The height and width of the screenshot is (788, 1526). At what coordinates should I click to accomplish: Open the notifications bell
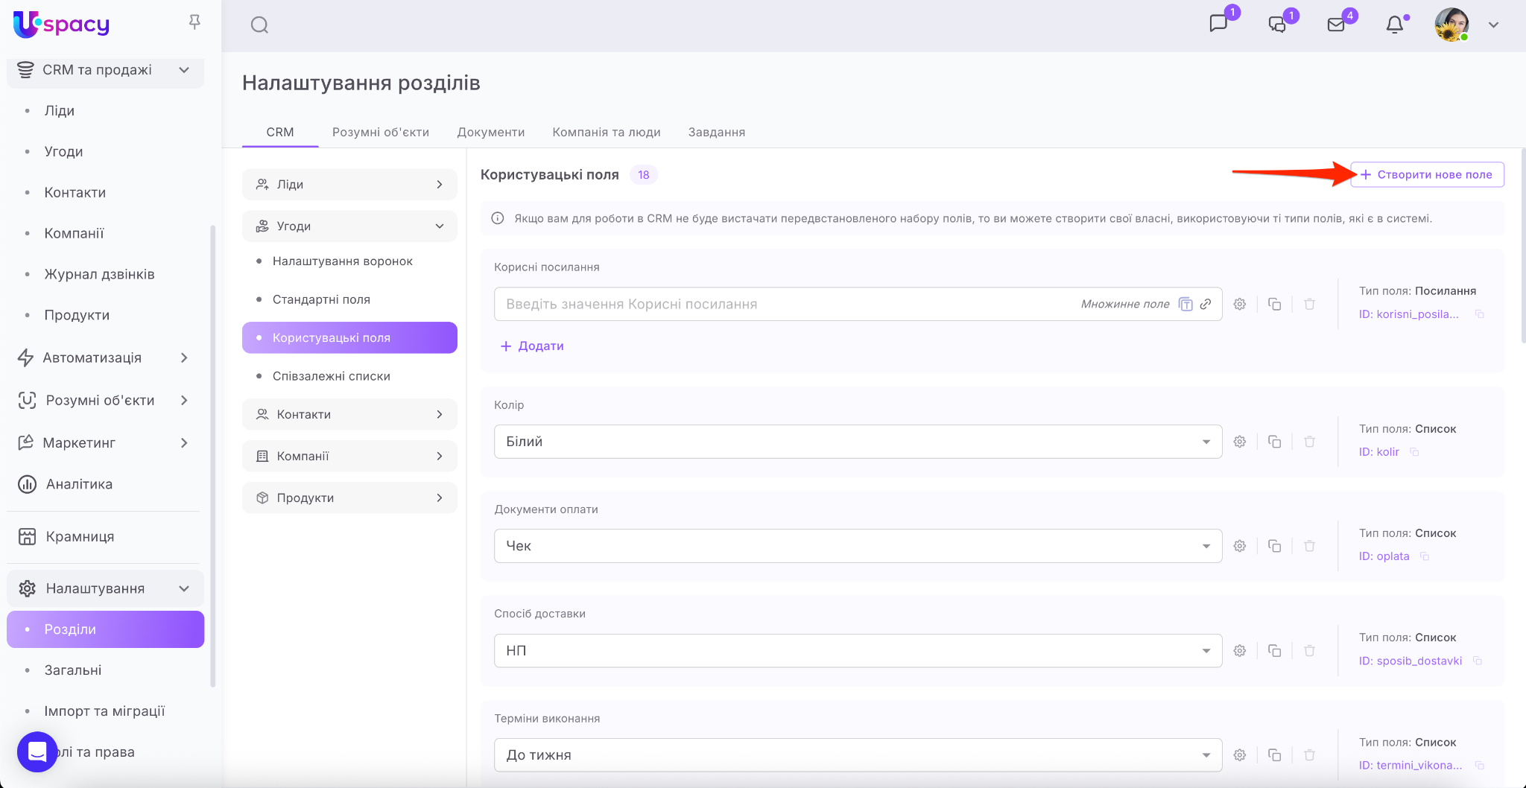click(1394, 25)
